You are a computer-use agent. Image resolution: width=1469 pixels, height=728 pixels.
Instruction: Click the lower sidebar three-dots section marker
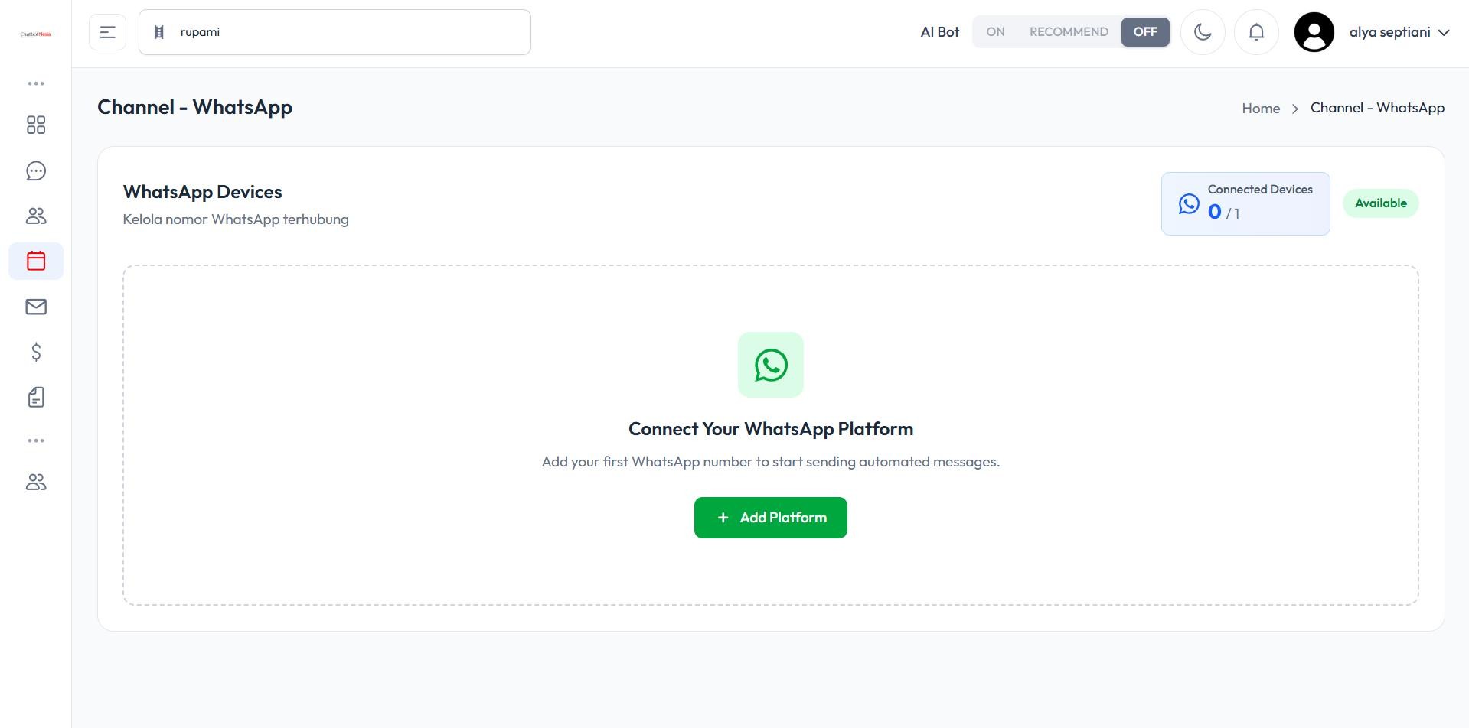(36, 440)
